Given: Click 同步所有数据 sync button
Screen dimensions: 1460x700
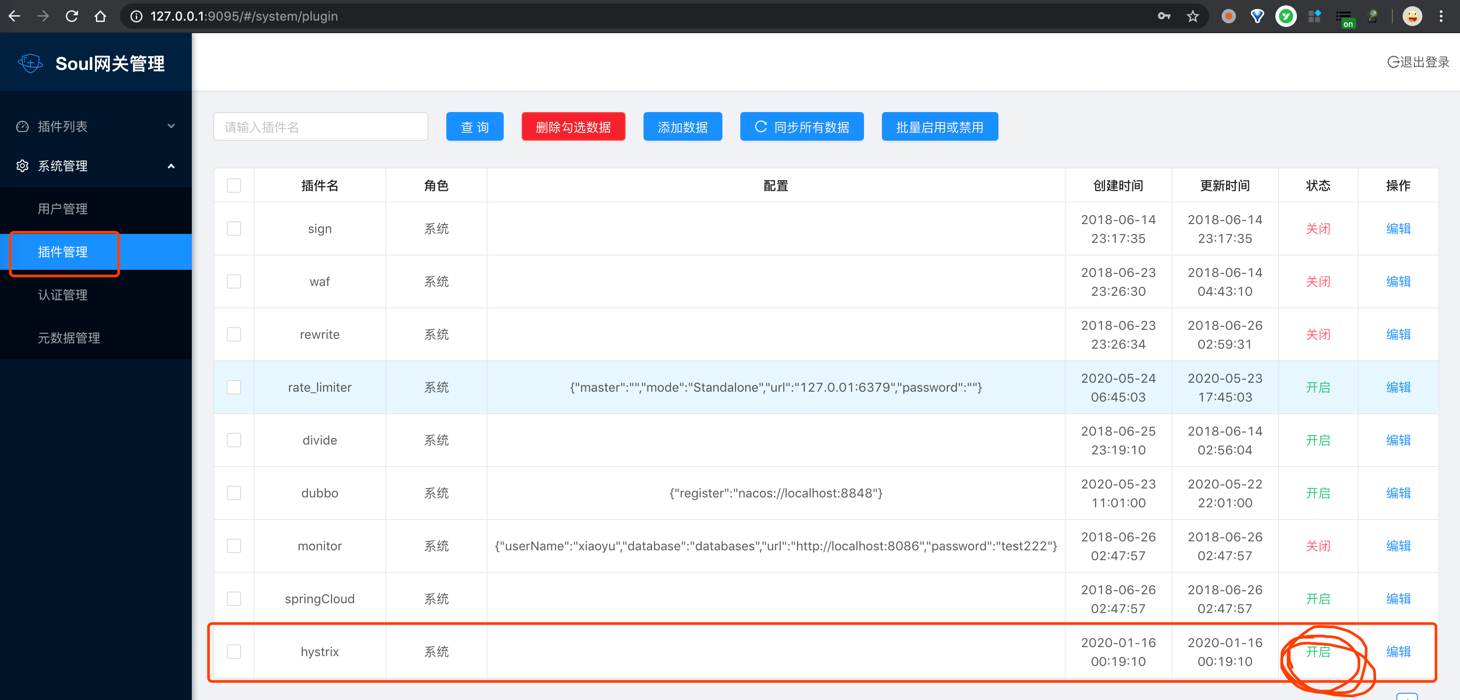Looking at the screenshot, I should [801, 126].
